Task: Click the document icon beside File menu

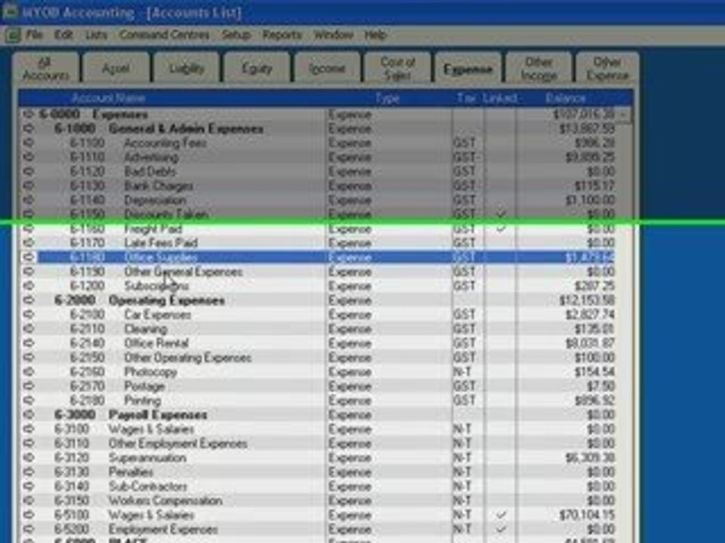Action: 13,35
